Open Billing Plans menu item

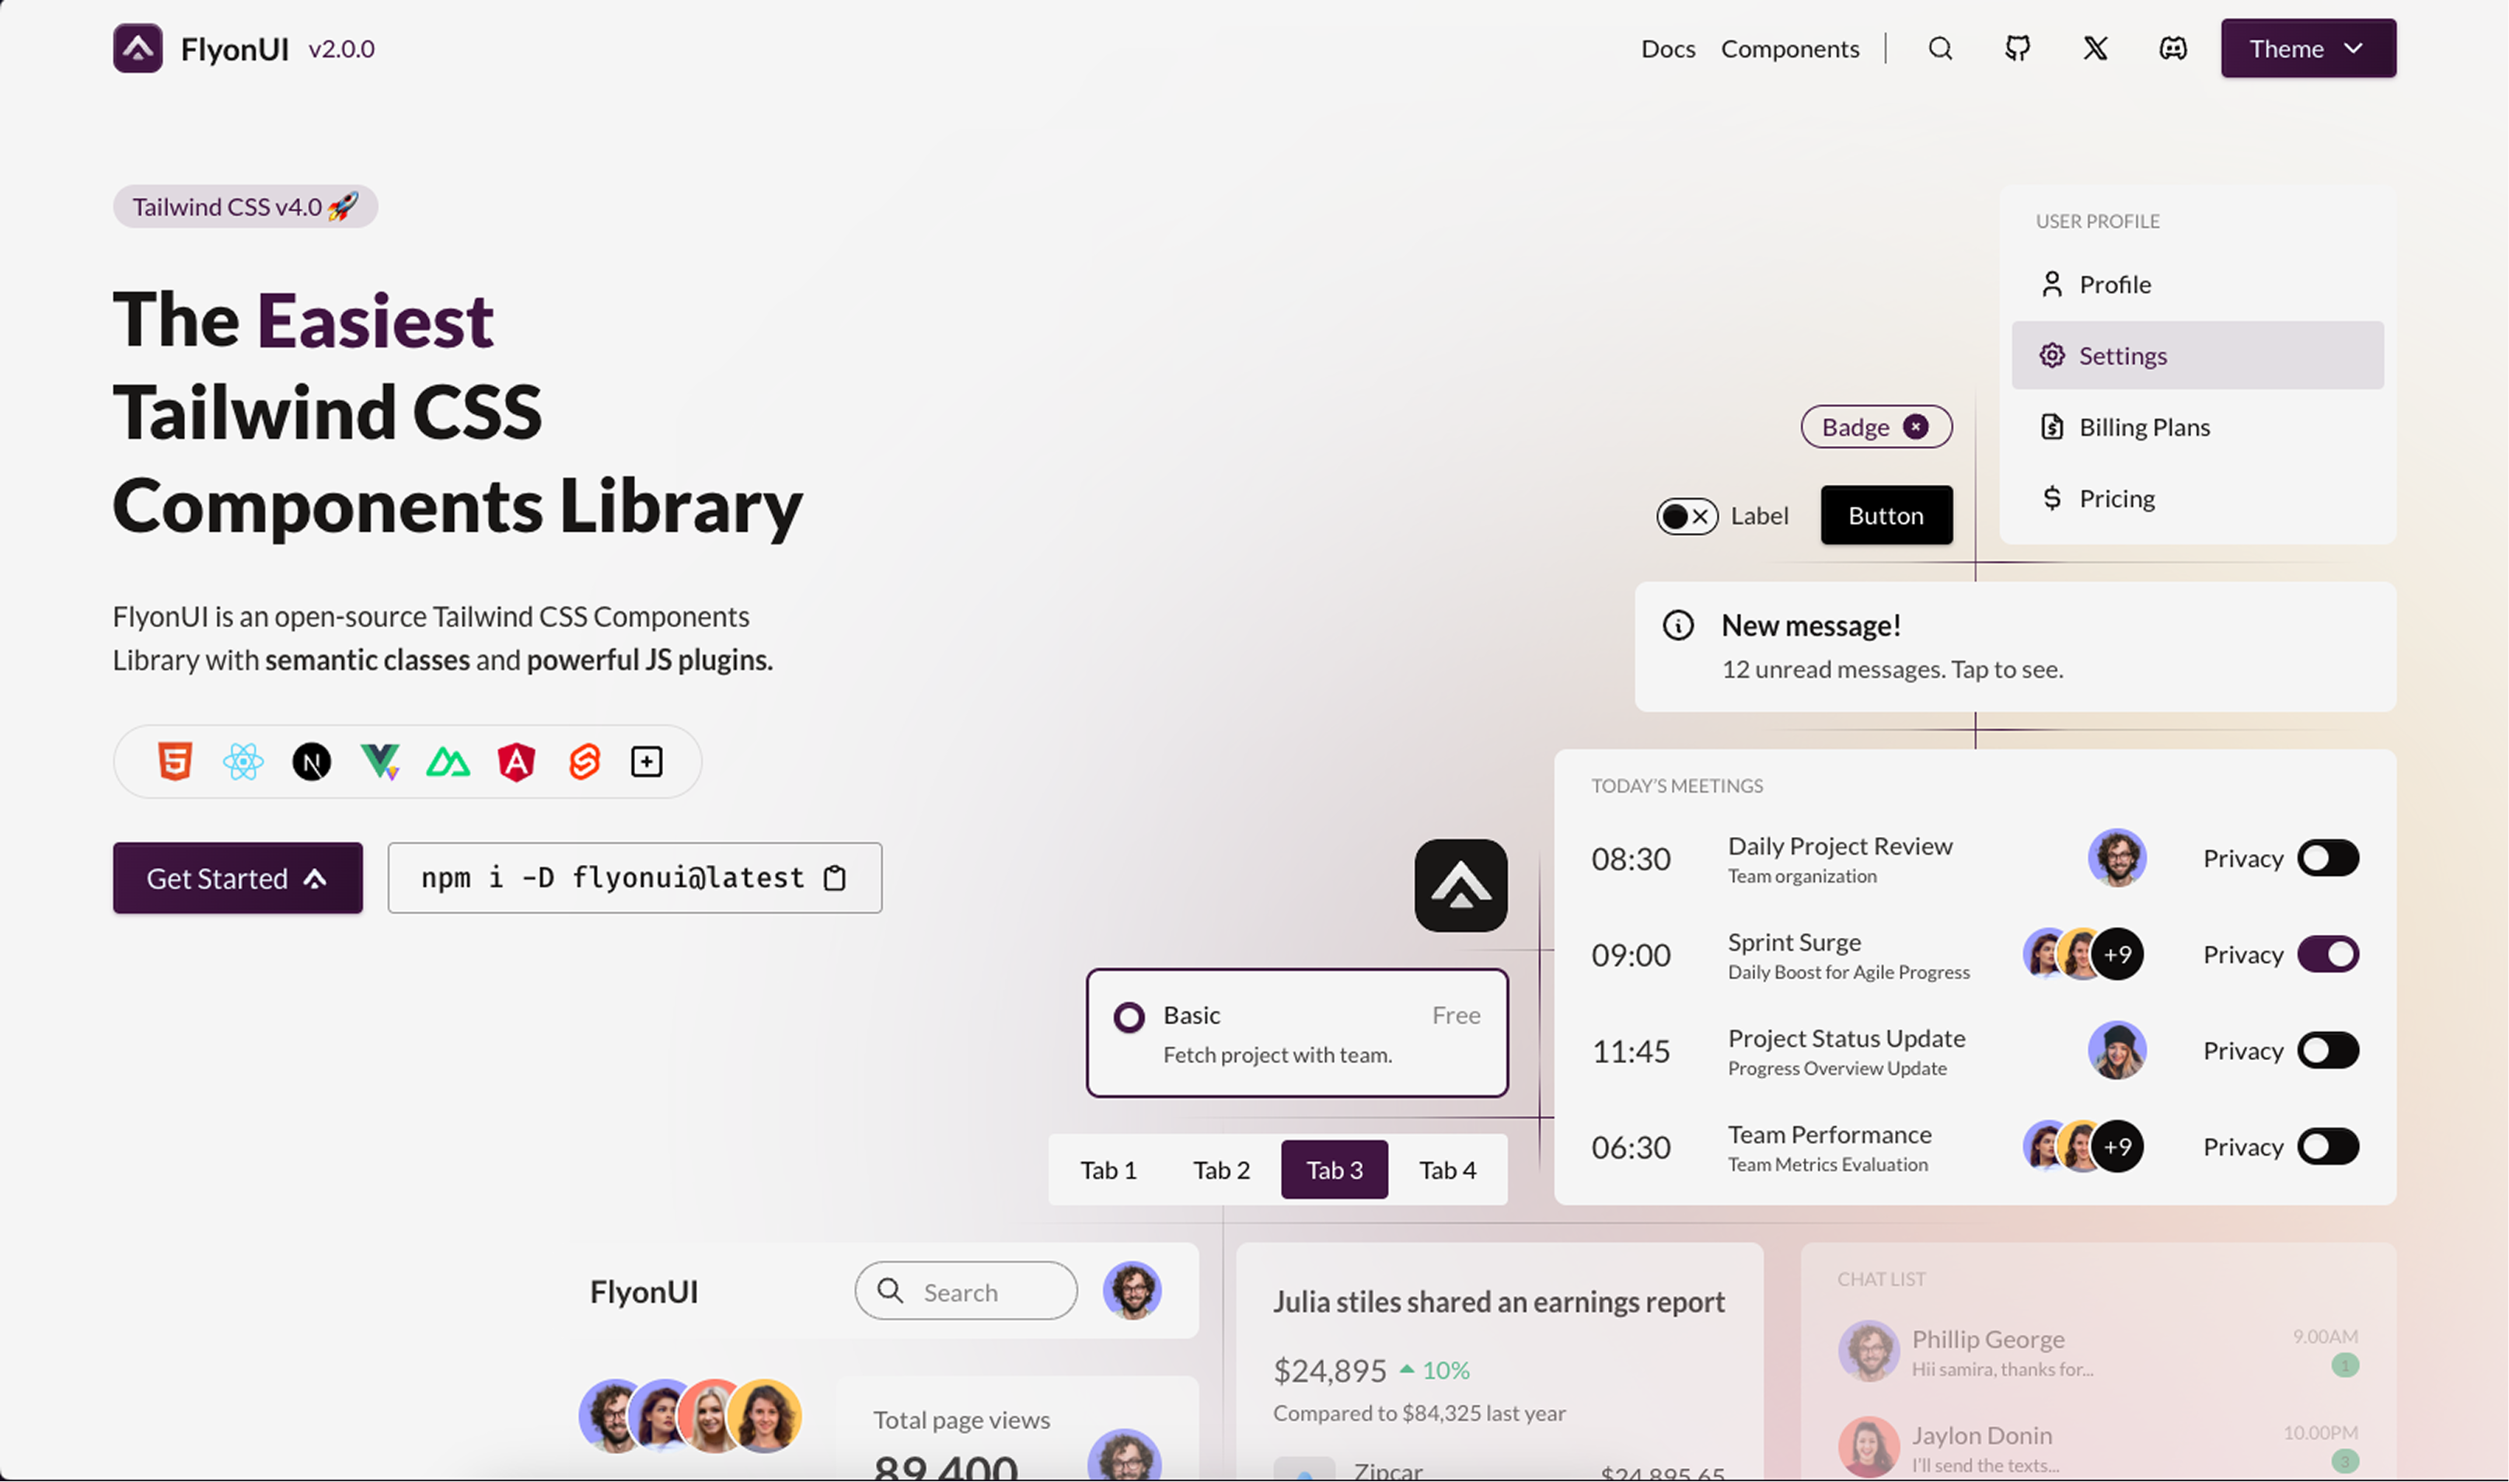point(2197,427)
